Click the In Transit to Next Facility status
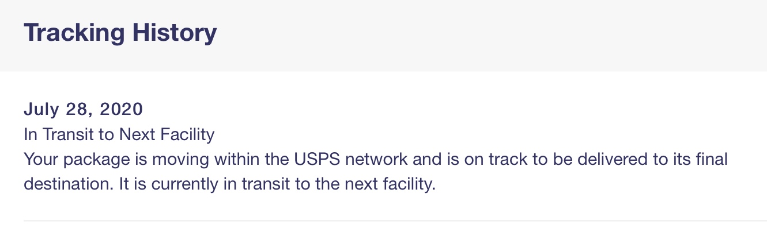This screenshot has width=767, height=247. (x=119, y=134)
